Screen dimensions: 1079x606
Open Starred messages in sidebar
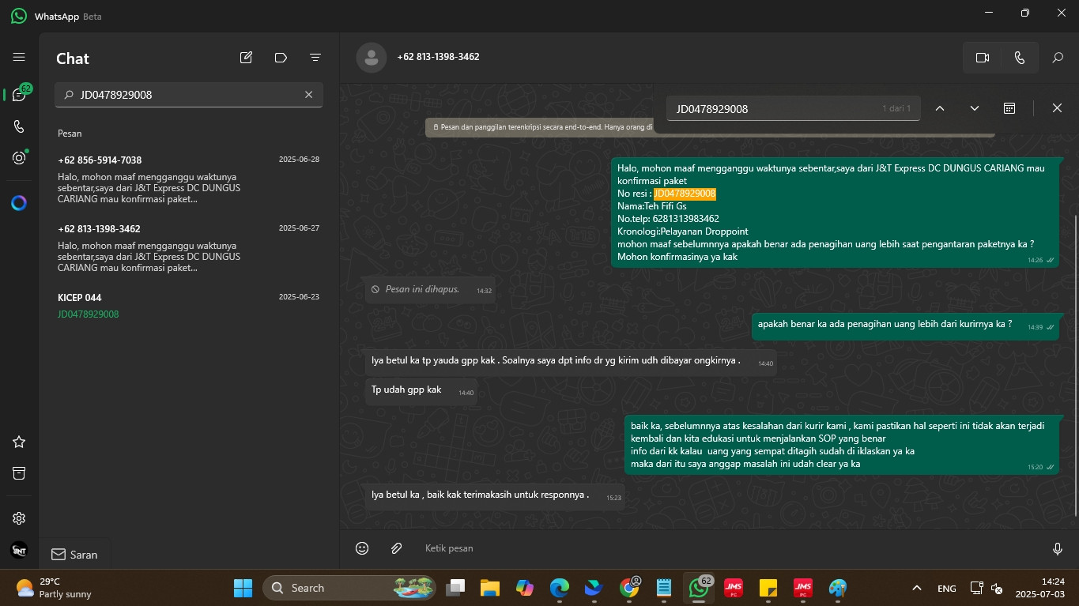click(x=19, y=442)
